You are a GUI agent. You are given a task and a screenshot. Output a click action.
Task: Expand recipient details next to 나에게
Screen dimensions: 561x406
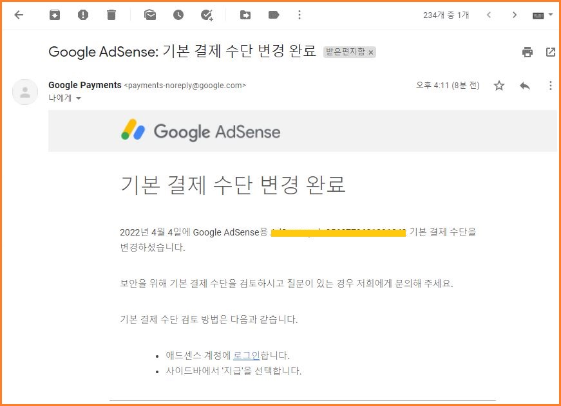79,98
